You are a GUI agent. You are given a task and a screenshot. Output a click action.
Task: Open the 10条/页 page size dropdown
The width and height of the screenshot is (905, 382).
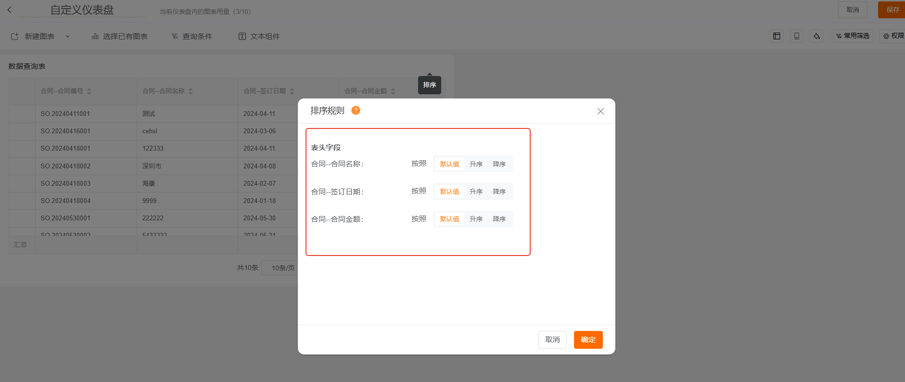coord(282,268)
